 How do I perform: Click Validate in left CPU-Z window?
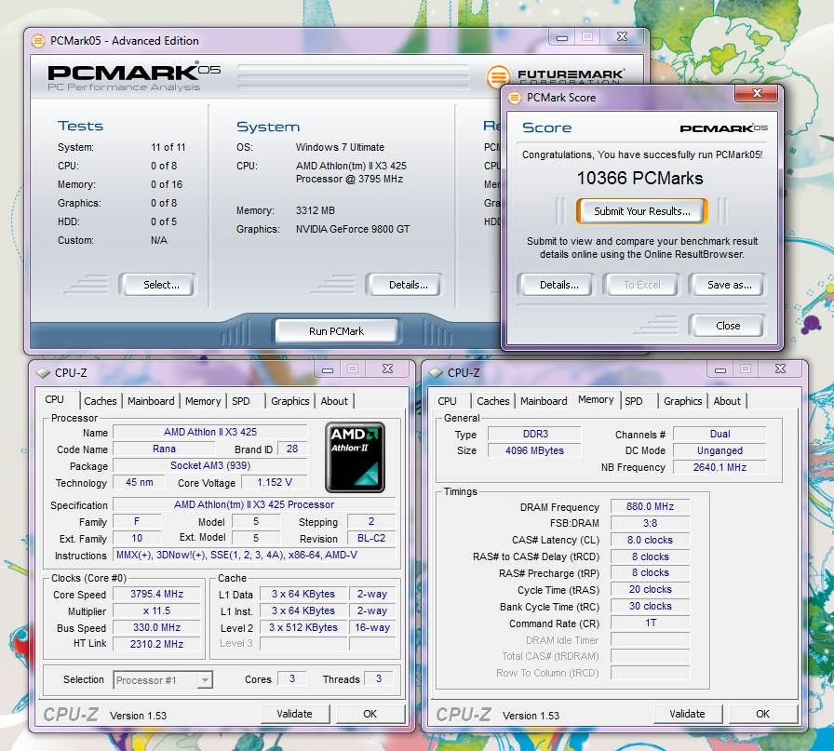pyautogui.click(x=295, y=714)
